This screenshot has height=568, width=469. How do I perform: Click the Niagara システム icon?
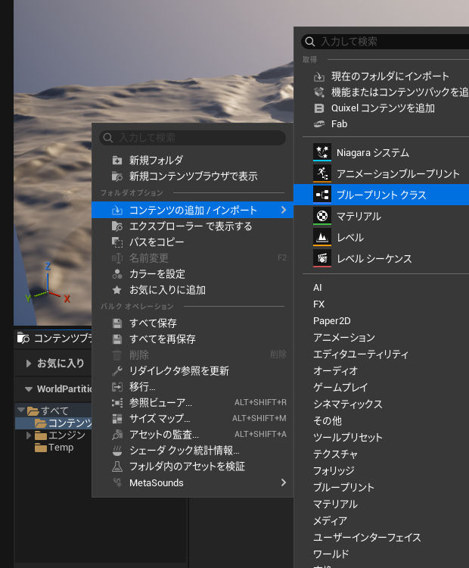click(322, 152)
